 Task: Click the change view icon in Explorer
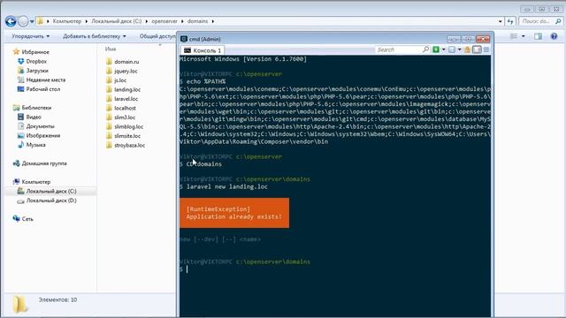pos(513,36)
